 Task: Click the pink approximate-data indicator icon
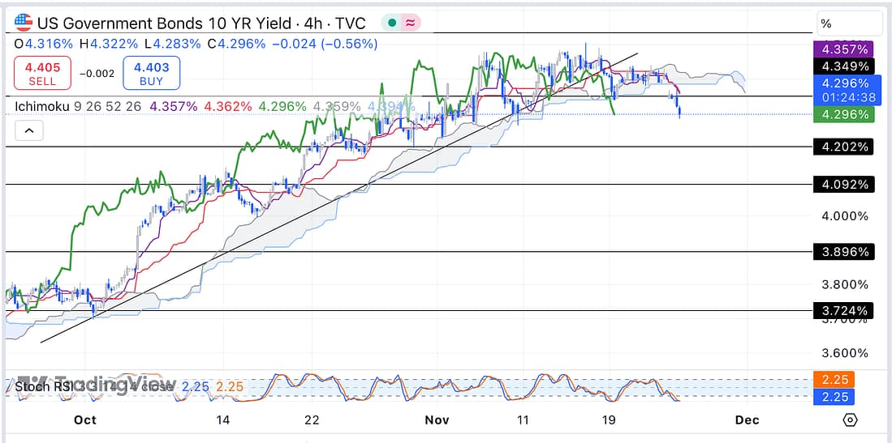coord(411,23)
